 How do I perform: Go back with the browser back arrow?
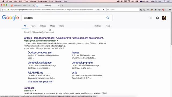pyautogui.click(x=3, y=10)
